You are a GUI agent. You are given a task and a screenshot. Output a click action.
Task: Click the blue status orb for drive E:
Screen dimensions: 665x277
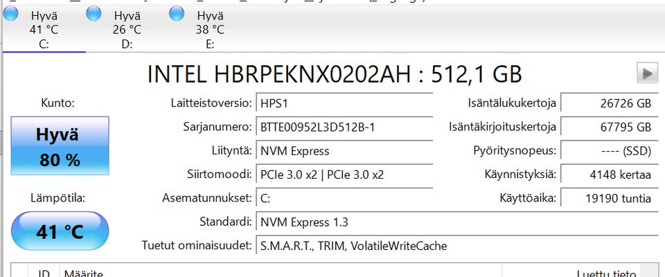[177, 14]
